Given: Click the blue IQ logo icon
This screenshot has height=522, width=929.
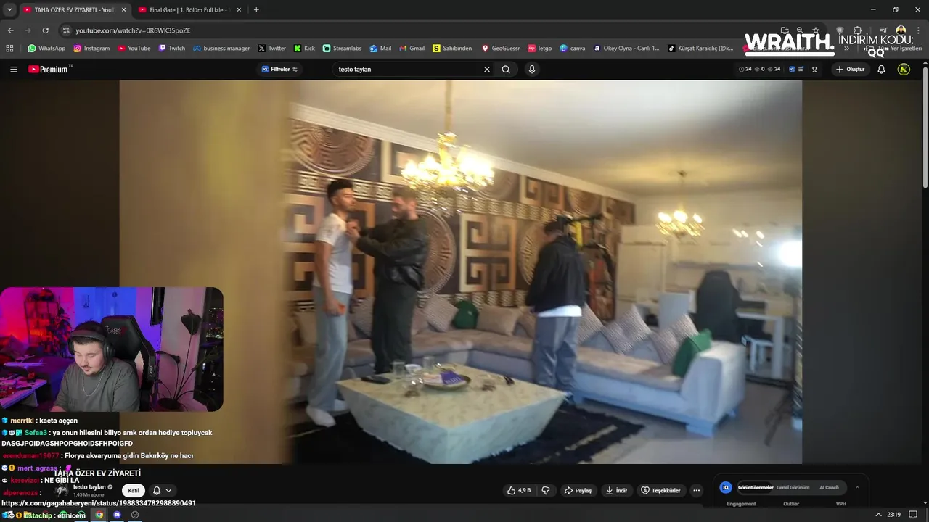Looking at the screenshot, I should point(725,487).
